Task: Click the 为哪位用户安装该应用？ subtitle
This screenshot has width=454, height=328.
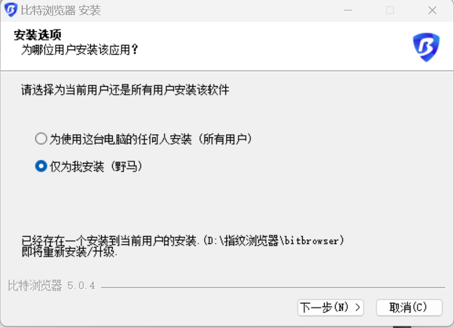Action: pos(80,50)
